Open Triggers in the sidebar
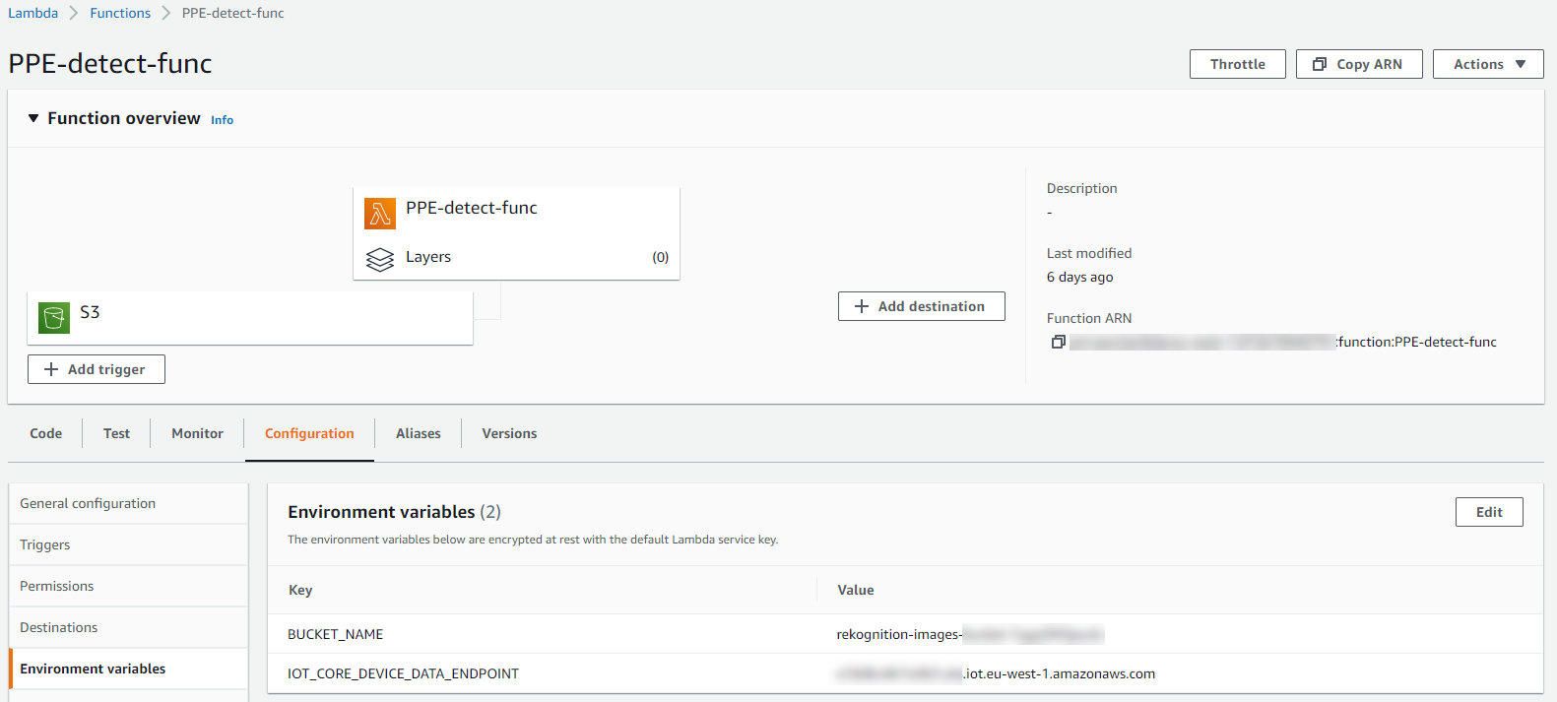1557x702 pixels. click(x=128, y=544)
